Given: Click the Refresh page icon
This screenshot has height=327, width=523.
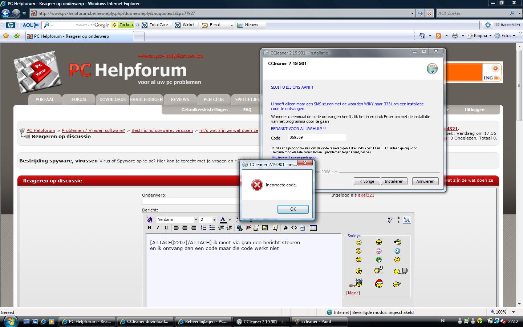Looking at the screenshot, I should click(x=420, y=13).
